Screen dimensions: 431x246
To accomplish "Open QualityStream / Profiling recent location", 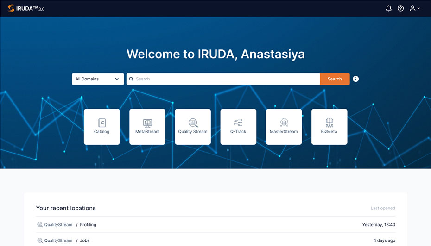I will click(x=215, y=225).
